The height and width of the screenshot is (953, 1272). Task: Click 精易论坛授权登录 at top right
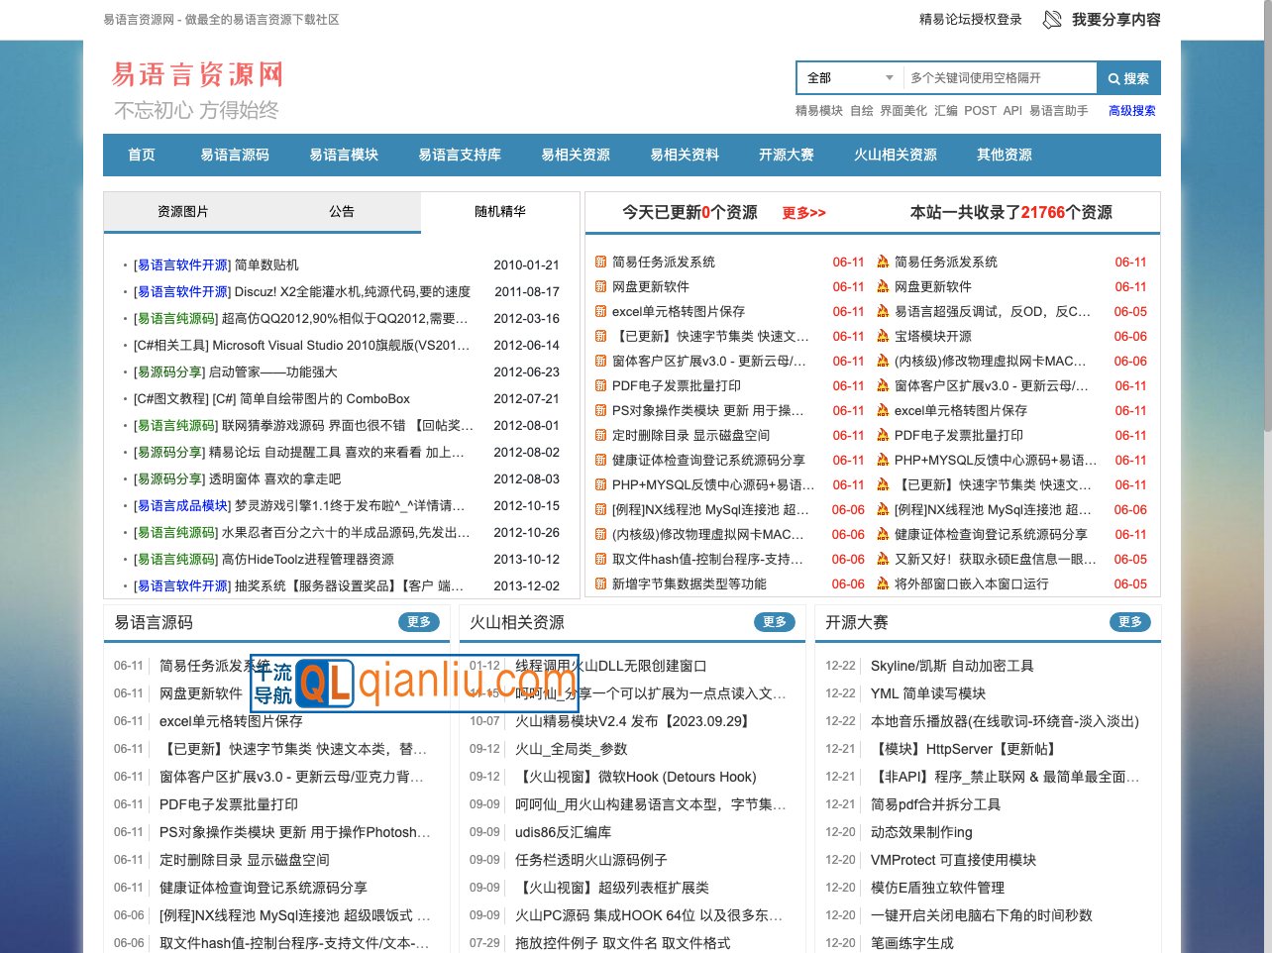(x=969, y=19)
